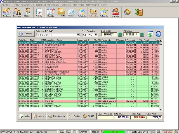Viewport: 179px width, 134px height.
Task: Click the blue arrow go button
Action: tap(159, 34)
